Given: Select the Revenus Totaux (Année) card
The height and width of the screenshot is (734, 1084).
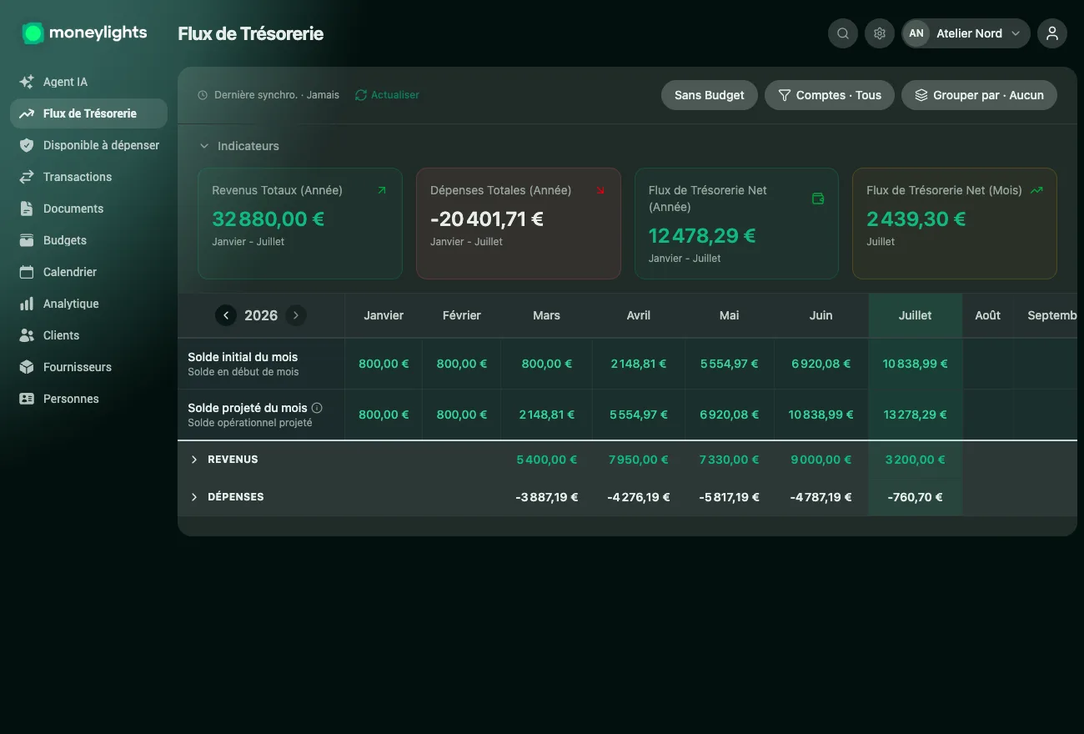Looking at the screenshot, I should (300, 224).
